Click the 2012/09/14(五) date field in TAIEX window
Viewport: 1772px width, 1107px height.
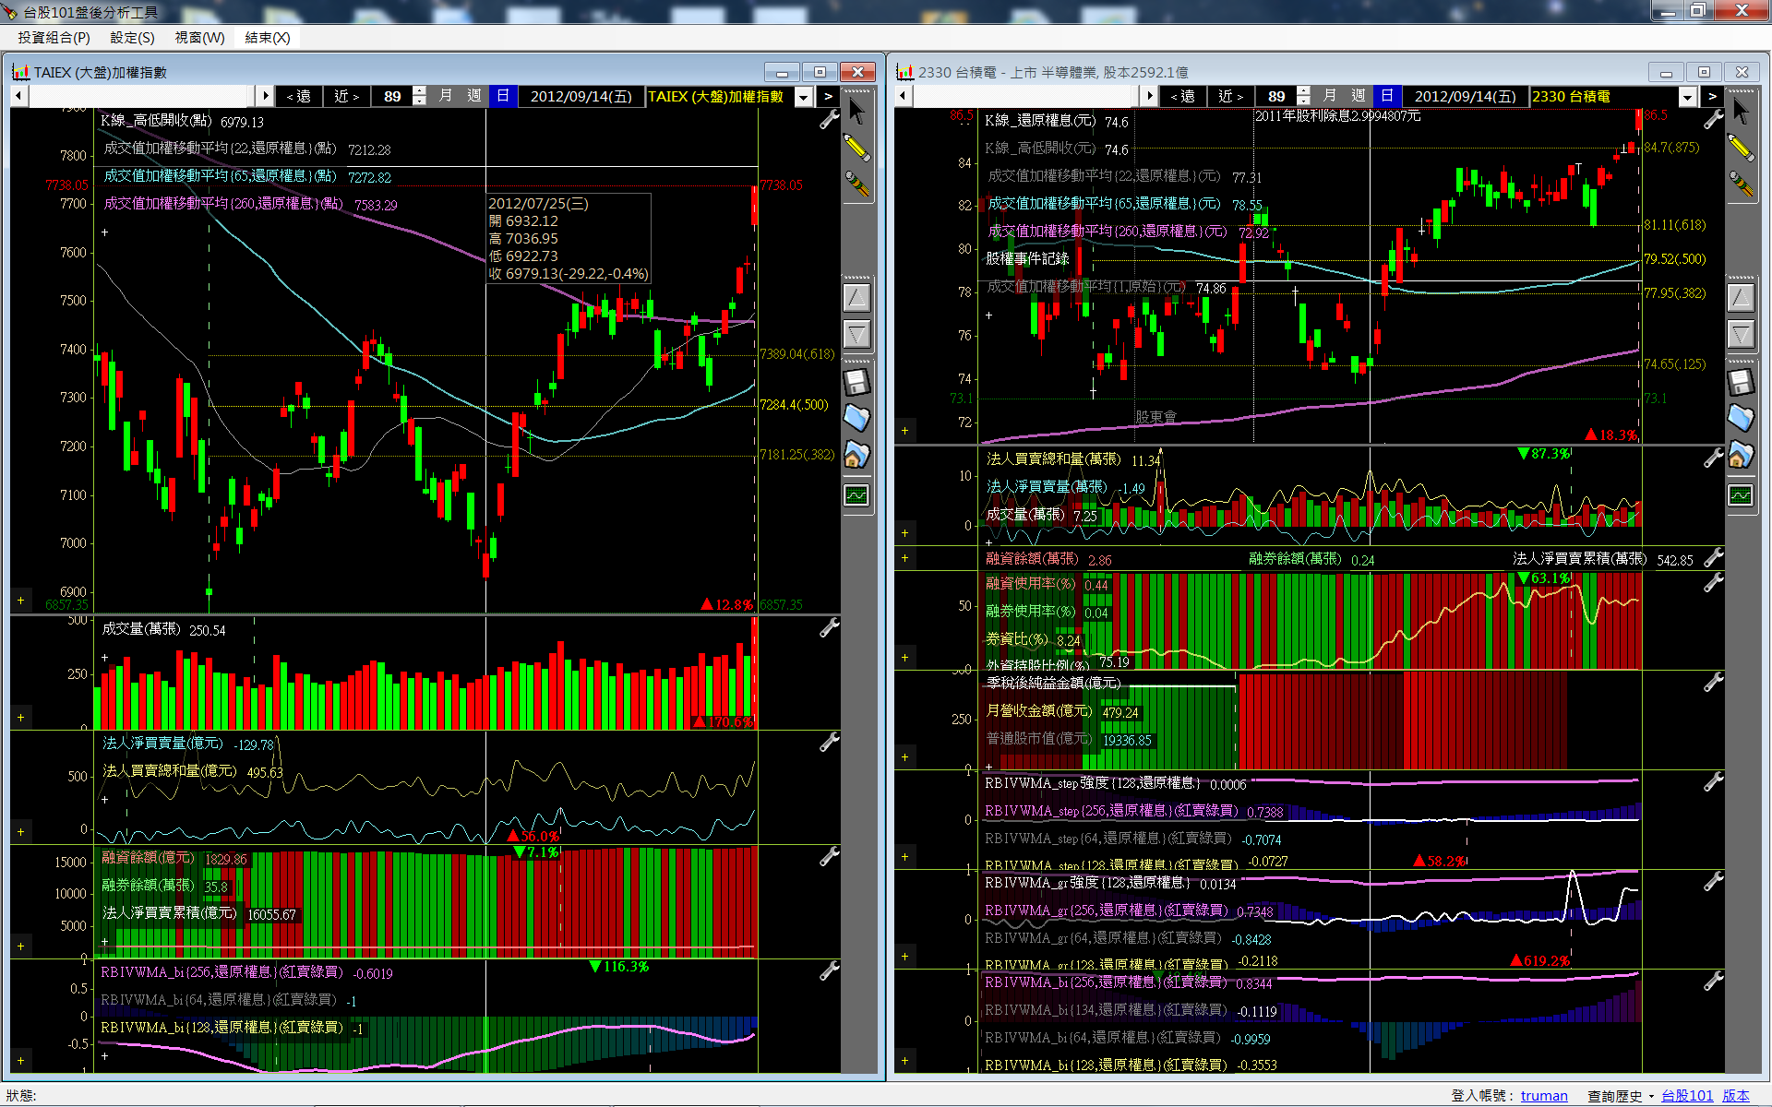(x=581, y=96)
